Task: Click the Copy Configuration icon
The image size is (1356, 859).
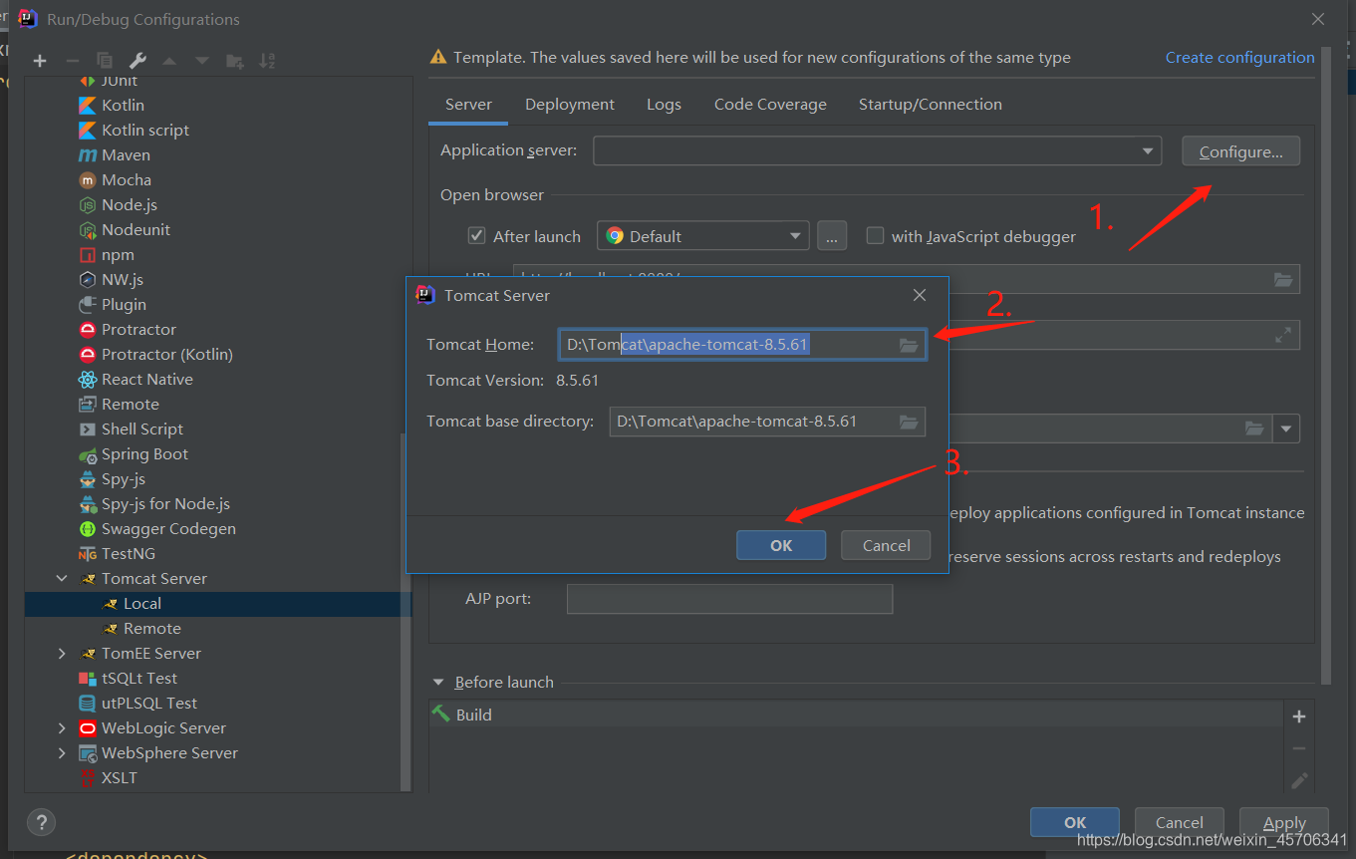Action: [x=105, y=61]
